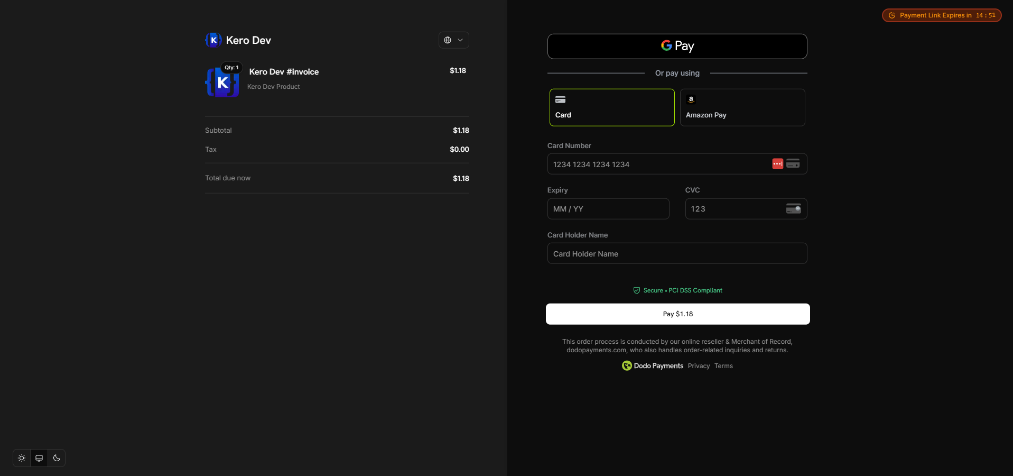Image resolution: width=1013 pixels, height=476 pixels.
Task: Switch to dark theme moon icon
Action: pos(57,458)
